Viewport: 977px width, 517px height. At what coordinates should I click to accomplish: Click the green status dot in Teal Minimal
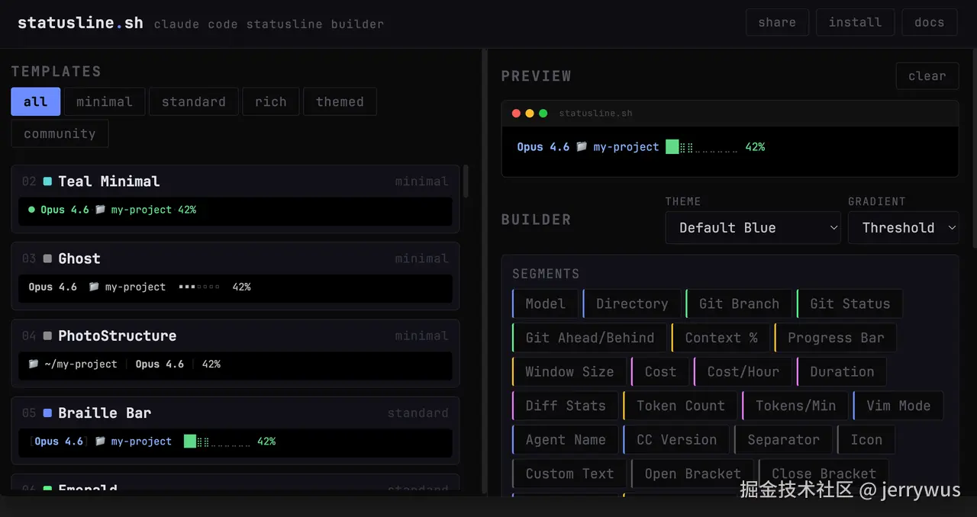coord(31,209)
